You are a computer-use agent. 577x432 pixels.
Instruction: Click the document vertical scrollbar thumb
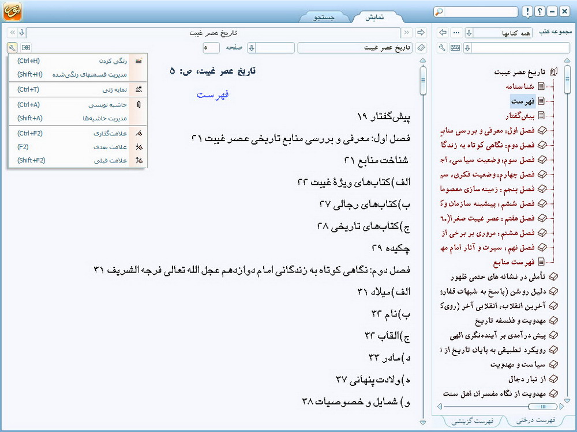tap(423, 81)
